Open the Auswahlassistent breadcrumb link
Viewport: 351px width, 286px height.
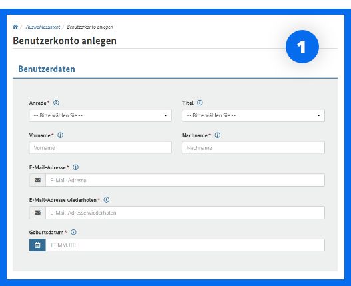click(43, 27)
